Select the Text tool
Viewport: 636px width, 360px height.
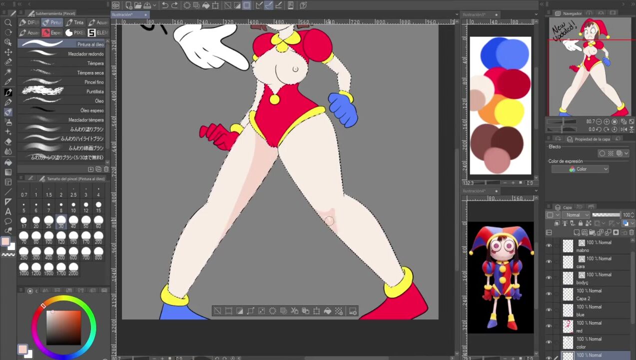(8, 211)
